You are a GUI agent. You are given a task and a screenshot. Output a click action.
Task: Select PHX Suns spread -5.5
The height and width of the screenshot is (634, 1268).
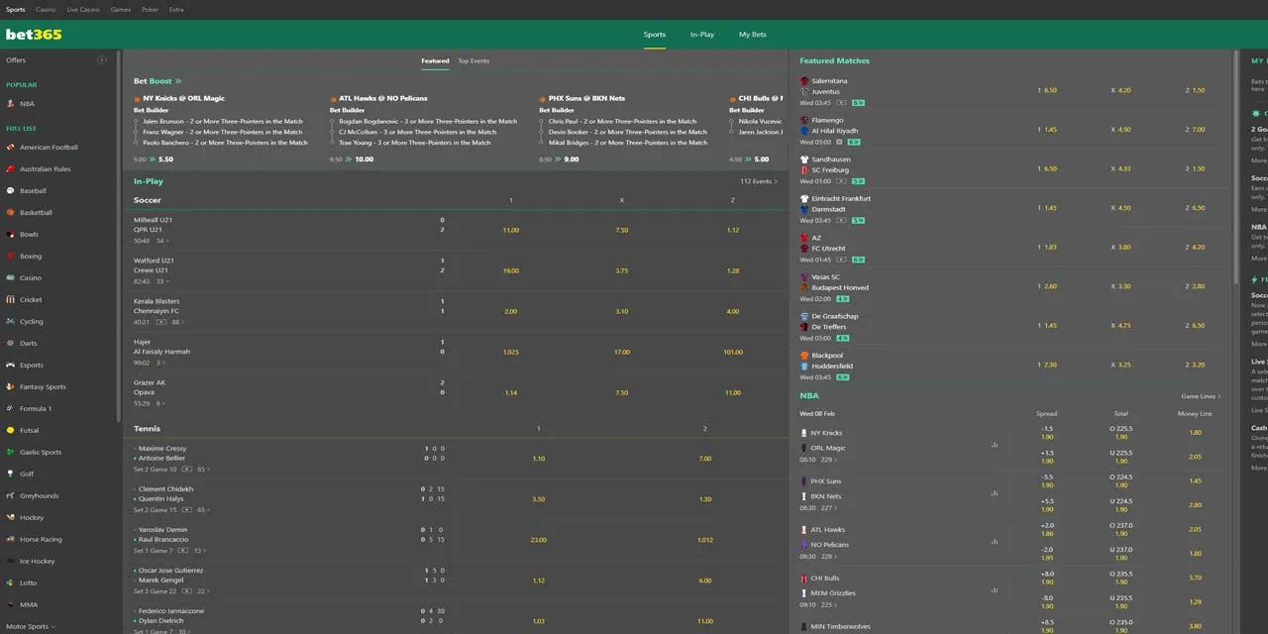click(x=1047, y=480)
